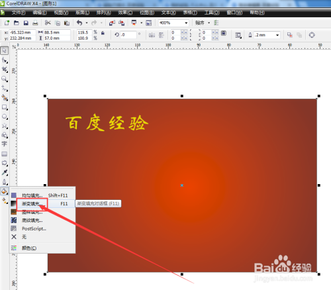Open the .2 mm outline width dropdown

pyautogui.click(x=277, y=35)
